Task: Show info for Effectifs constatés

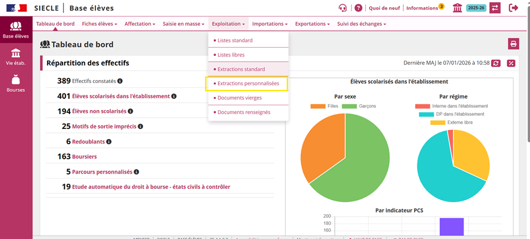Action: click(x=120, y=81)
